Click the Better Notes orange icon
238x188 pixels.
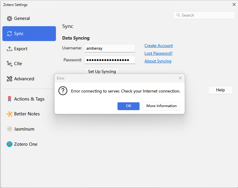pyautogui.click(x=10, y=114)
